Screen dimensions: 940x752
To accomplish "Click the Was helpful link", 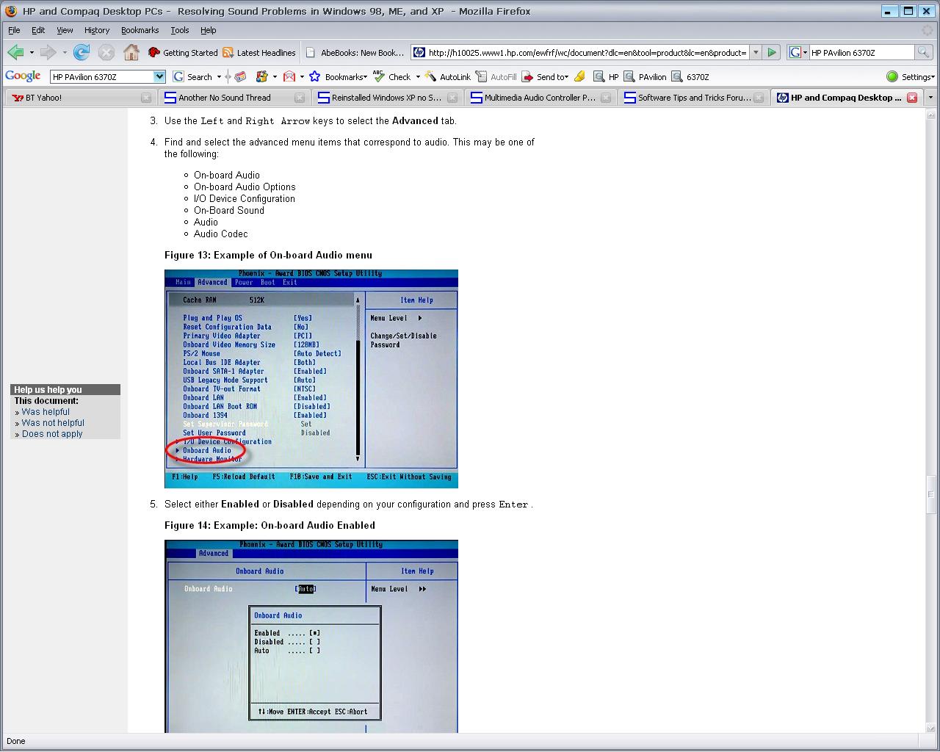I will click(46, 412).
